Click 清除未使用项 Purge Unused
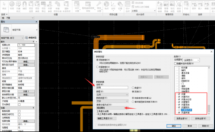The image size is (215, 132). 67,7
